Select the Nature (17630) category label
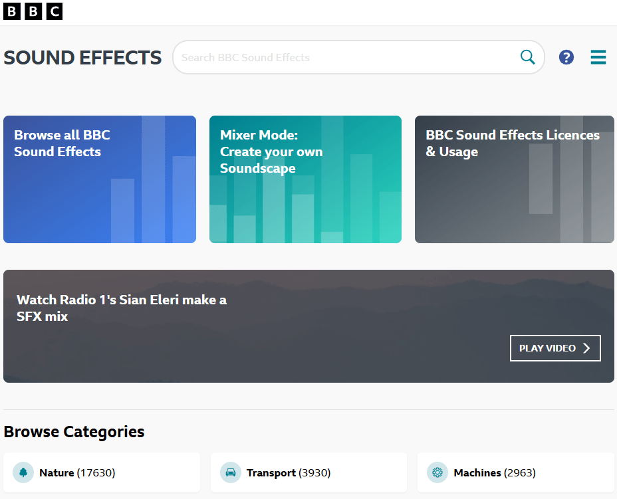Screen dimensions: 617x499 [77, 473]
